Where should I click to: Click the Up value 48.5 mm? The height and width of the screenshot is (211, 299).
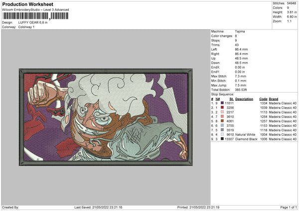pyautogui.click(x=241, y=58)
